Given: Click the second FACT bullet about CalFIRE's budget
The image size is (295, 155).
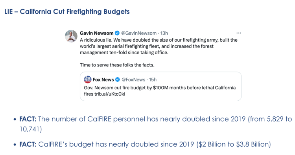Looking at the screenshot, I should (x=145, y=144).
